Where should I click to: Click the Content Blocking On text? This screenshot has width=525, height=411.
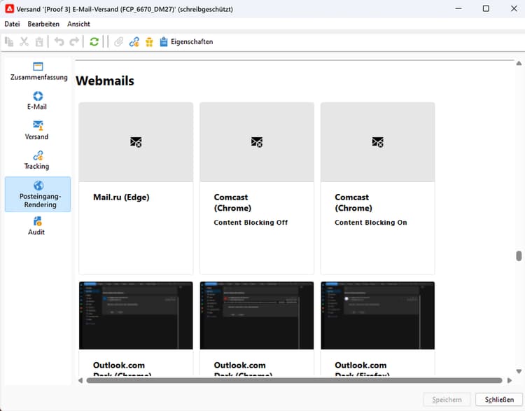pos(371,223)
